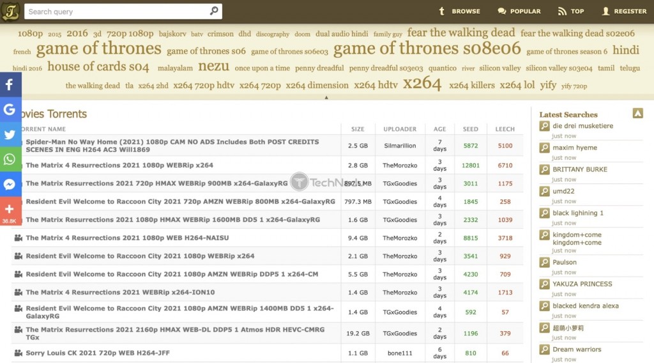Click search icon beside 'umd22'
Image resolution: width=654 pixels, height=363 pixels.
(544, 192)
